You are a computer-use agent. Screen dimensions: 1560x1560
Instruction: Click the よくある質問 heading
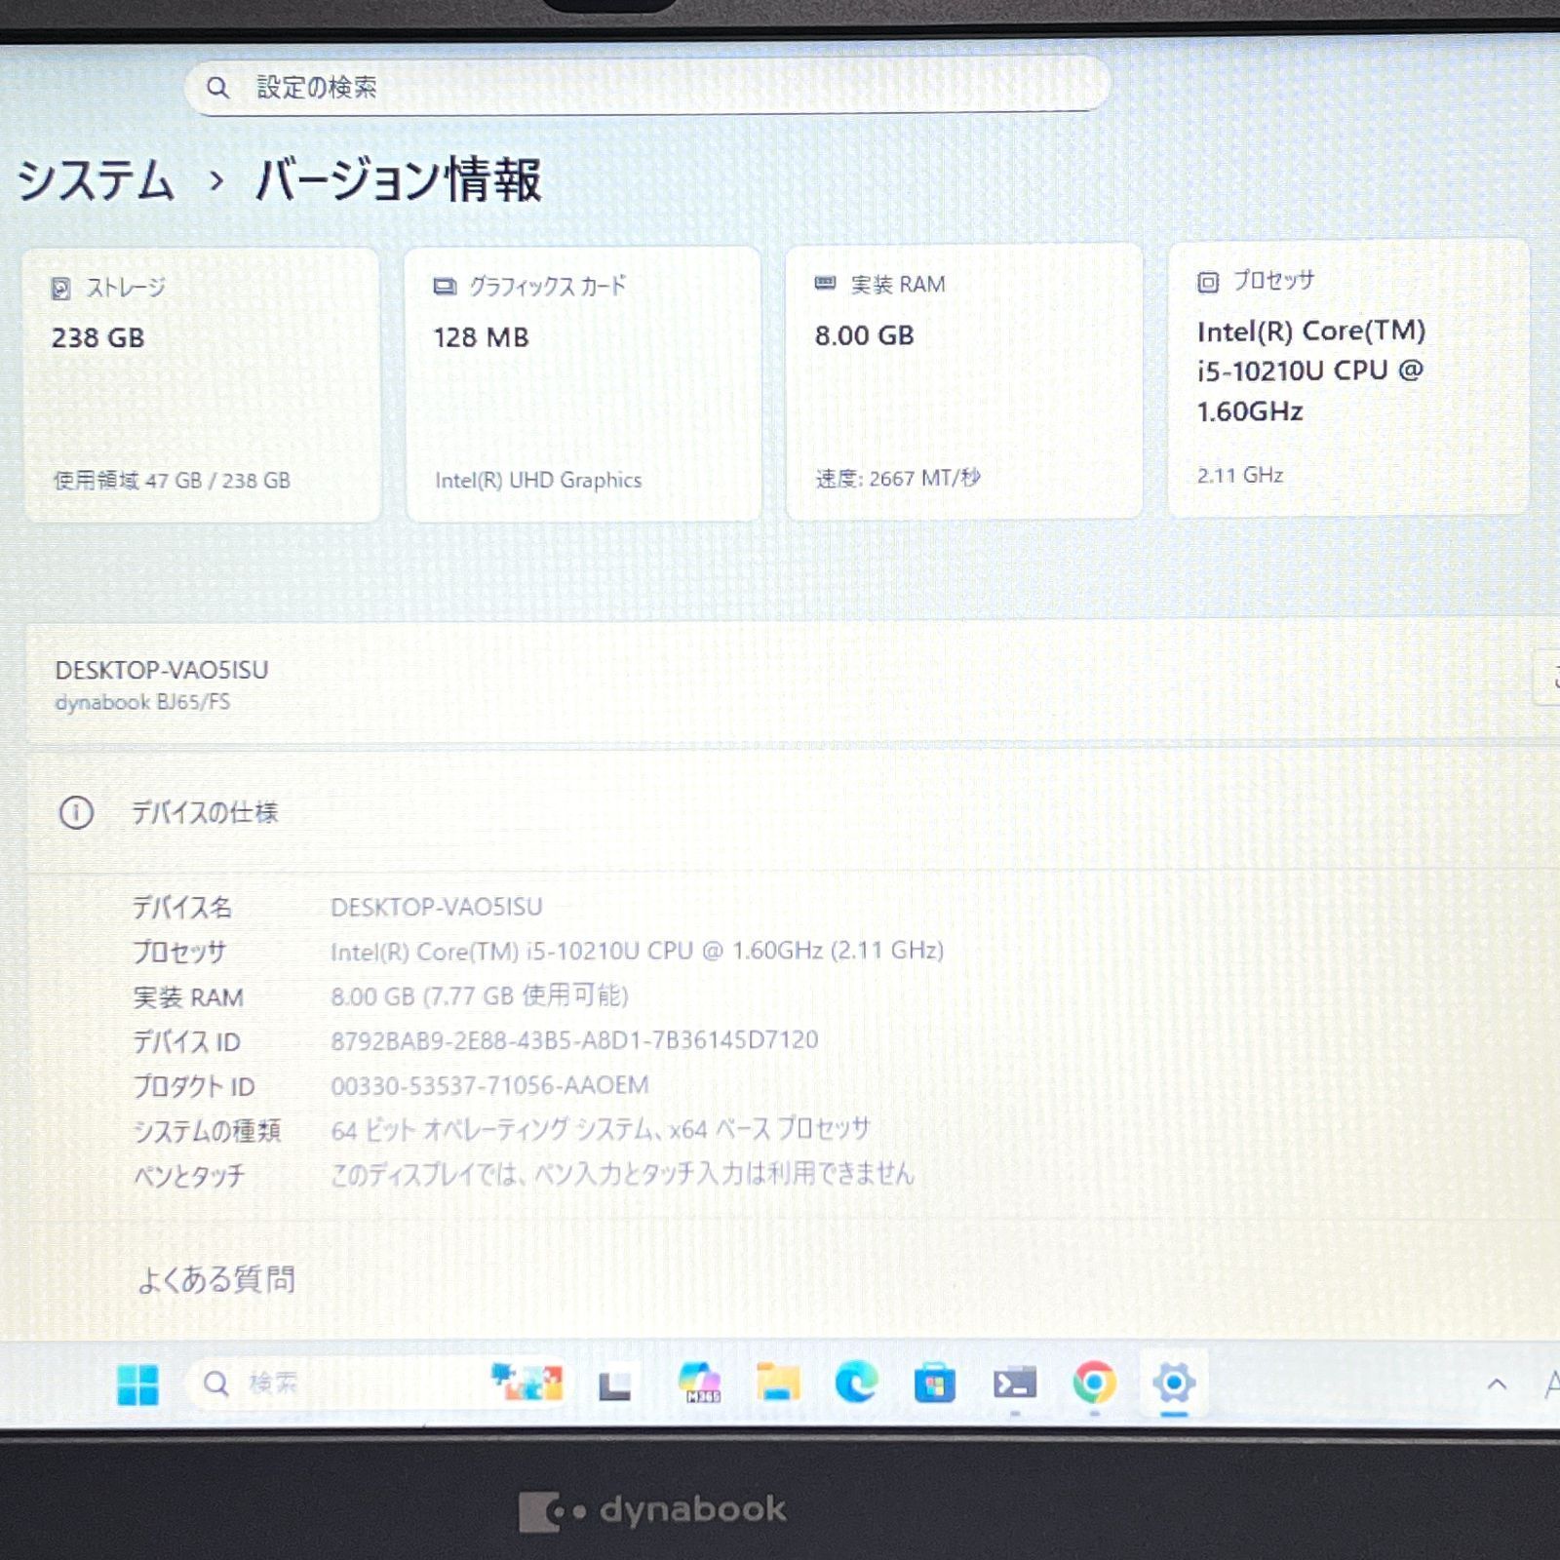pos(216,1278)
